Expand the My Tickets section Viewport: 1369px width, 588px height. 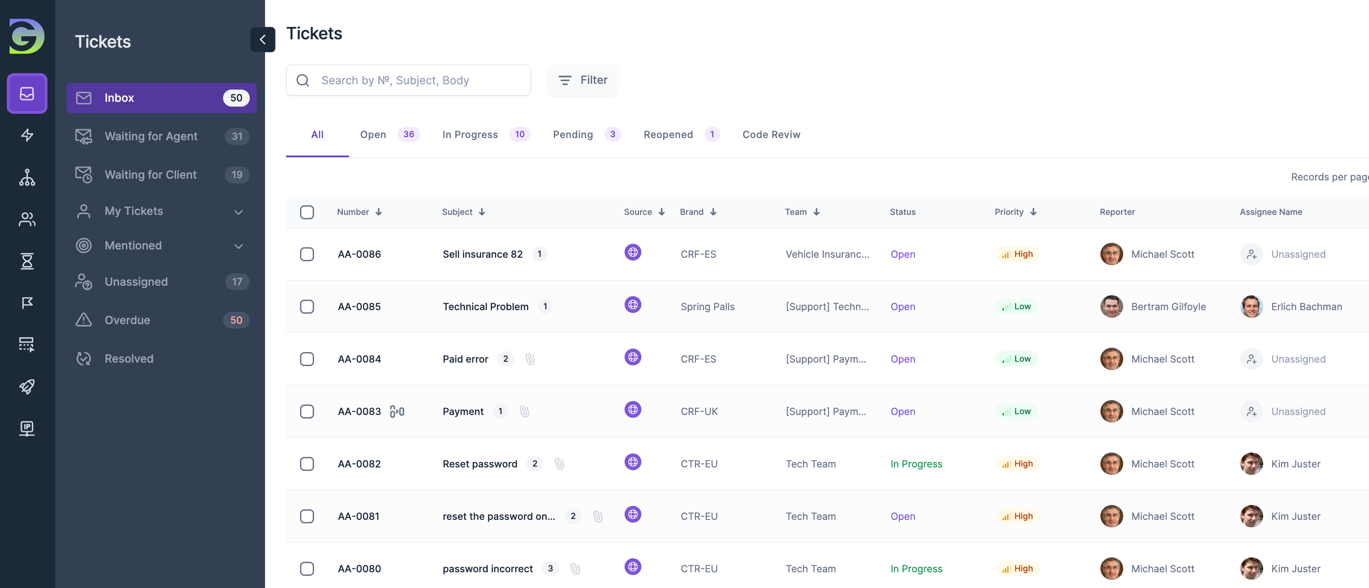point(239,212)
